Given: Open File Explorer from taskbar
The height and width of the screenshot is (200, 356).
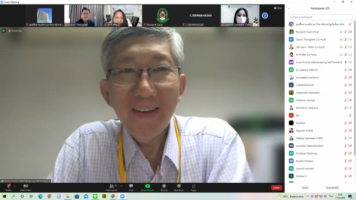Looking at the screenshot, I should click(68, 197).
